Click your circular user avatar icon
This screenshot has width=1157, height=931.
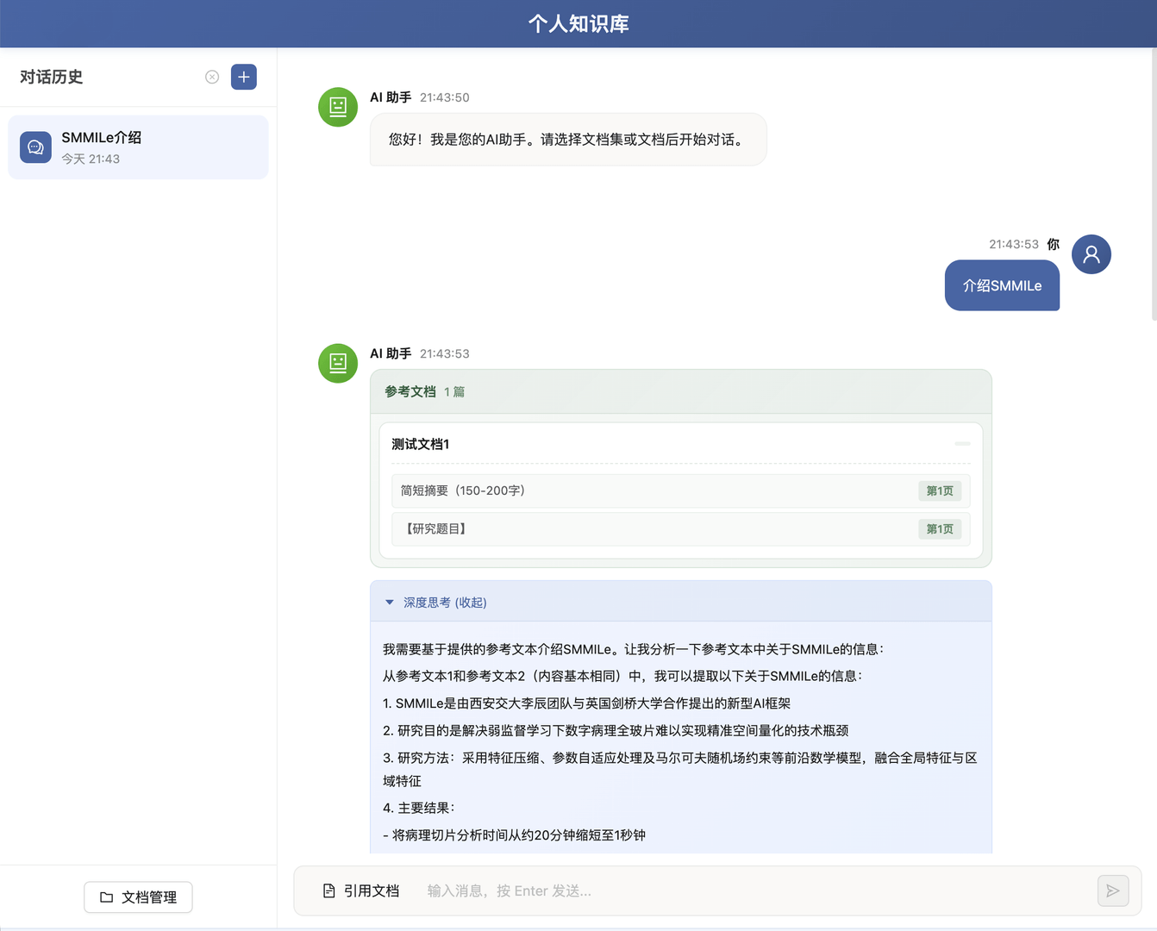tap(1091, 254)
